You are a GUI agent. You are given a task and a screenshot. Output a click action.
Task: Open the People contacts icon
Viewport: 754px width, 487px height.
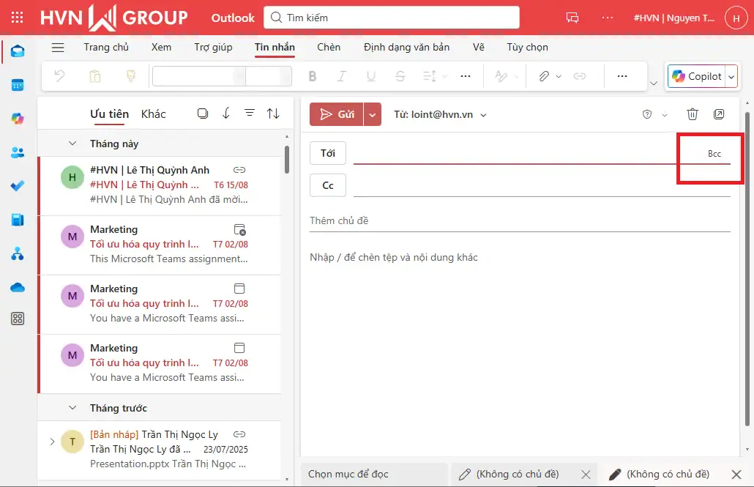tap(18, 152)
